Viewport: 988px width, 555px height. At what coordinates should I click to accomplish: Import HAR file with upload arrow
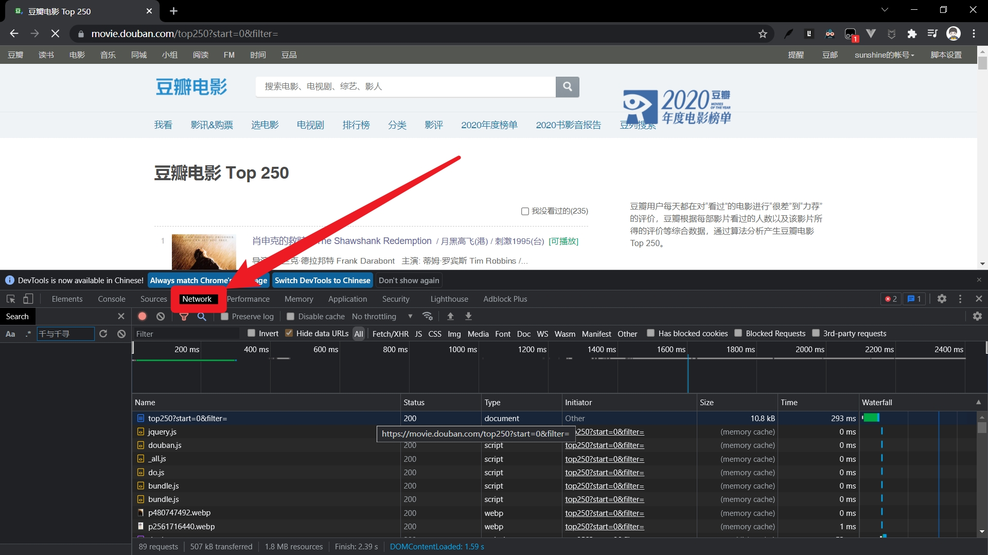tap(450, 316)
